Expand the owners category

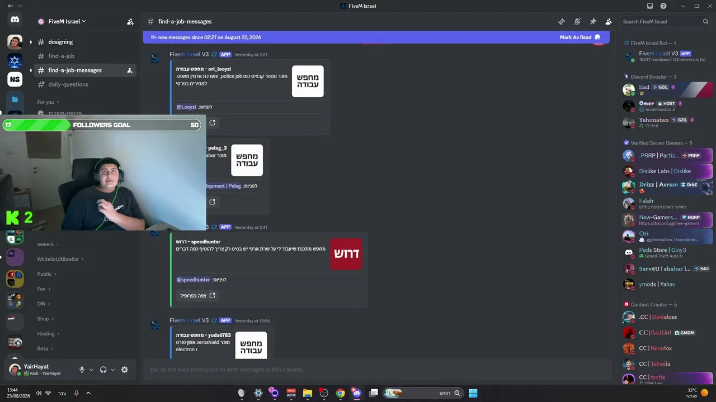pos(48,245)
